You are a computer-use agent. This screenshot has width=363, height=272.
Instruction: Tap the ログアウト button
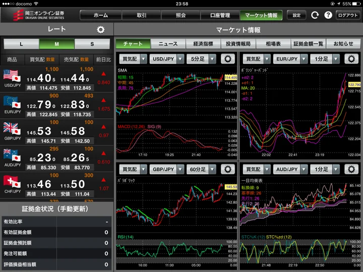coord(348,15)
